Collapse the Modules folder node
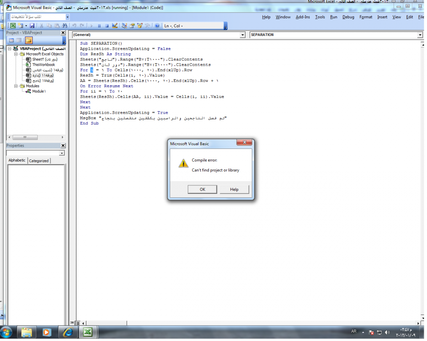This screenshot has width=427, height=341. pyautogui.click(x=16, y=86)
